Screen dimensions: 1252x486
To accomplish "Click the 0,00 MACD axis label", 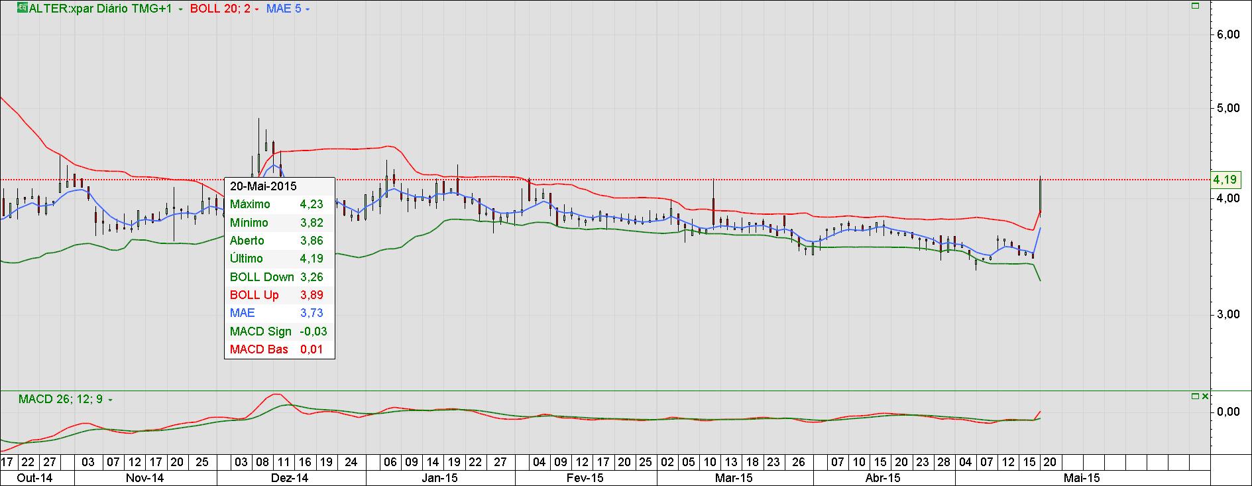I will pyautogui.click(x=1228, y=412).
